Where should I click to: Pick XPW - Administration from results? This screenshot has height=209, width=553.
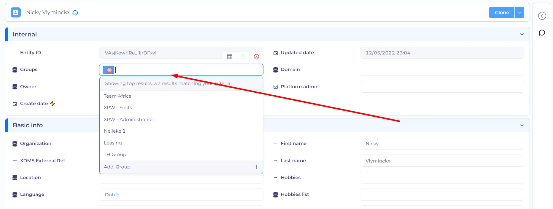[181, 120]
